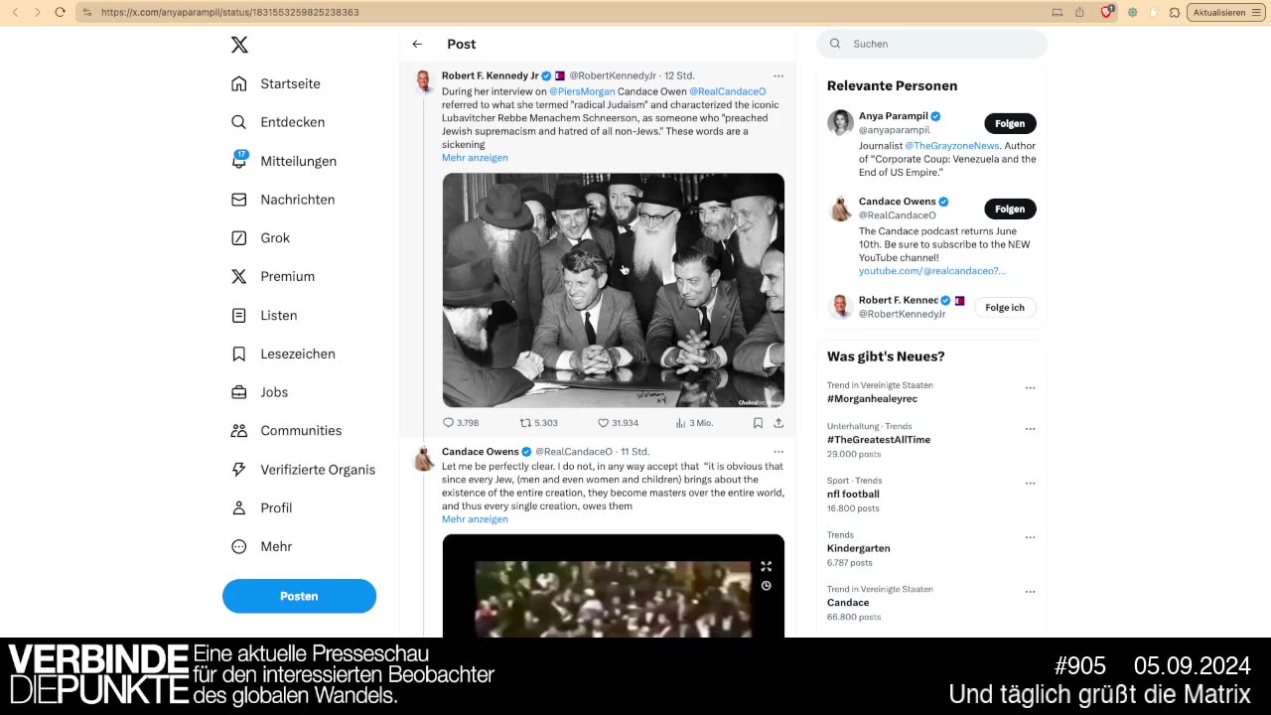Viewport: 1271px width, 715px height.
Task: Follow Candace Owens in Relevante Personen
Action: click(x=1010, y=209)
